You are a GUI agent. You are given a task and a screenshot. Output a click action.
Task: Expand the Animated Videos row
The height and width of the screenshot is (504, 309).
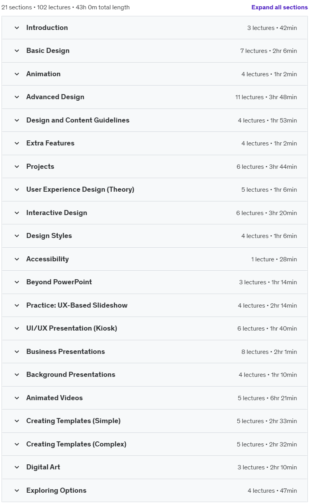click(x=154, y=398)
